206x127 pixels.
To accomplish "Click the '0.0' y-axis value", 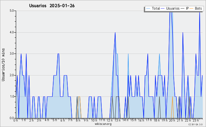I will pos(12,118).
